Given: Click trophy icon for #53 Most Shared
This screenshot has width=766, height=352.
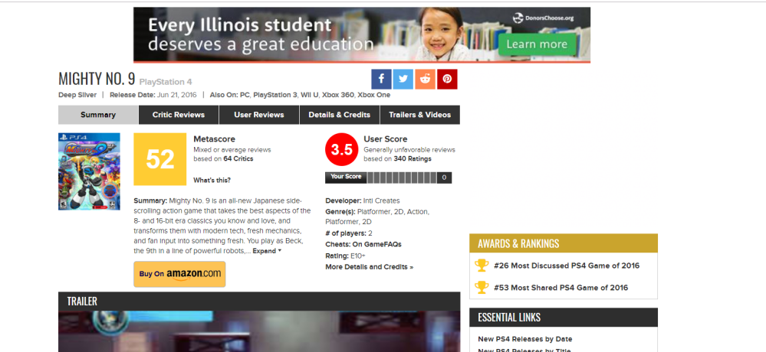Looking at the screenshot, I should [482, 288].
